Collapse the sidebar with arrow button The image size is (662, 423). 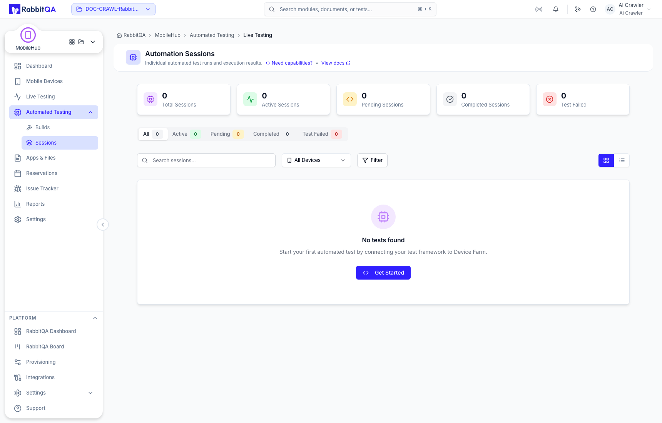pos(103,225)
